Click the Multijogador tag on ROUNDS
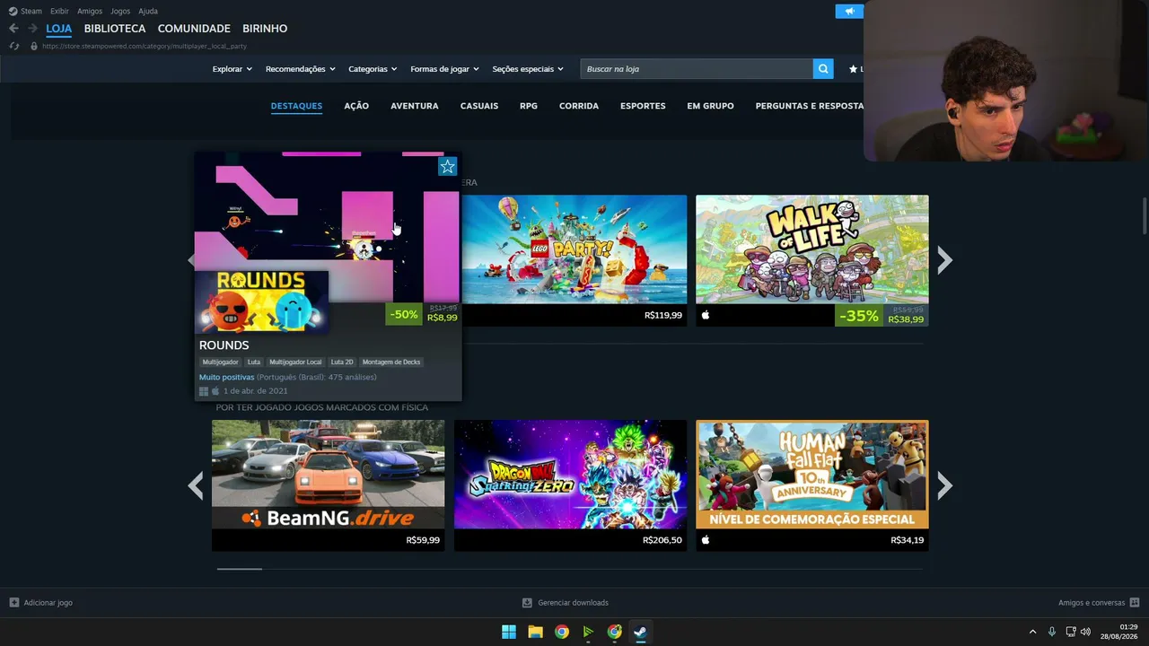 [221, 362]
